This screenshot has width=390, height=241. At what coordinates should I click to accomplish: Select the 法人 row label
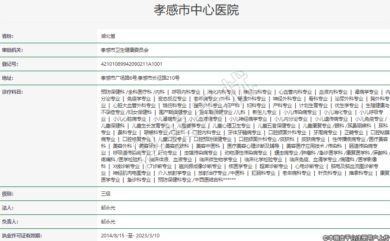(x=8, y=208)
